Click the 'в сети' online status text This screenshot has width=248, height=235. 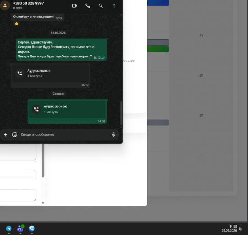pos(17,8)
